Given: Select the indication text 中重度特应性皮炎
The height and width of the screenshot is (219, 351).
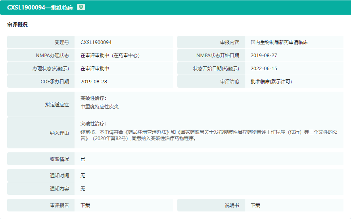Looking at the screenshot, I should (100, 107).
